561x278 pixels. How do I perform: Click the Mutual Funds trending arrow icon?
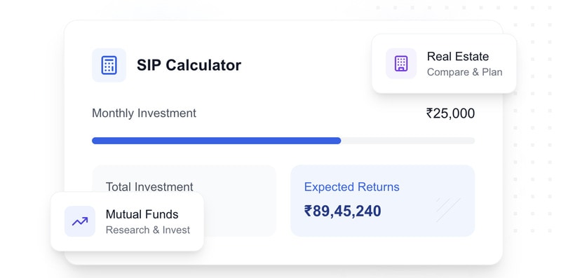(80, 221)
